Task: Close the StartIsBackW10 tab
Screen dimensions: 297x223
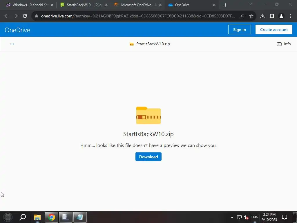Action: pos(106,5)
